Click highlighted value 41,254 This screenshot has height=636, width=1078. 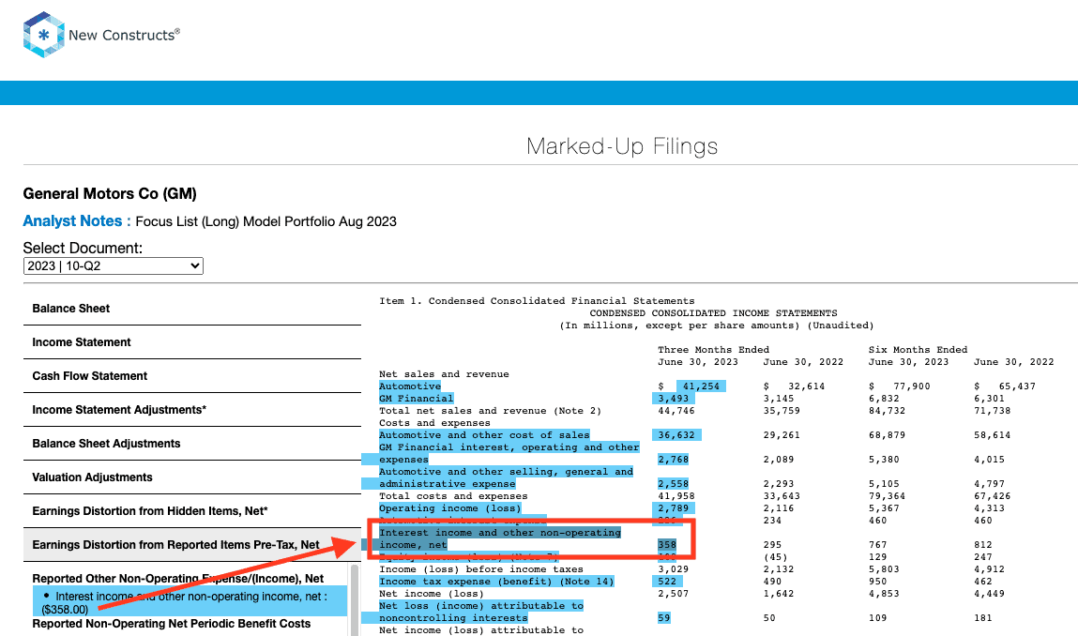701,386
